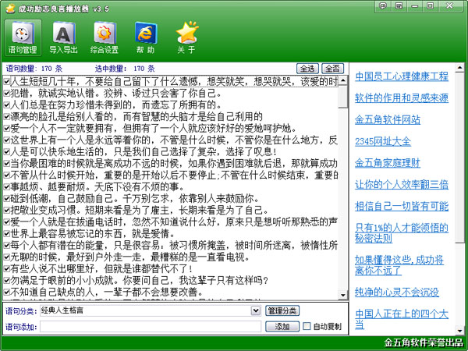Open 综合设置 general settings
Viewport: 468px width, 351px height.
104,37
